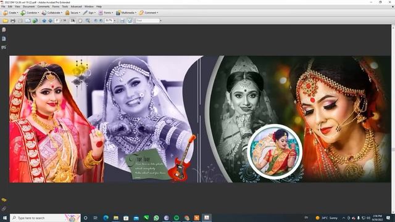Click the taskbar search box
Screen dimensions: 395x222
[x=45, y=218]
